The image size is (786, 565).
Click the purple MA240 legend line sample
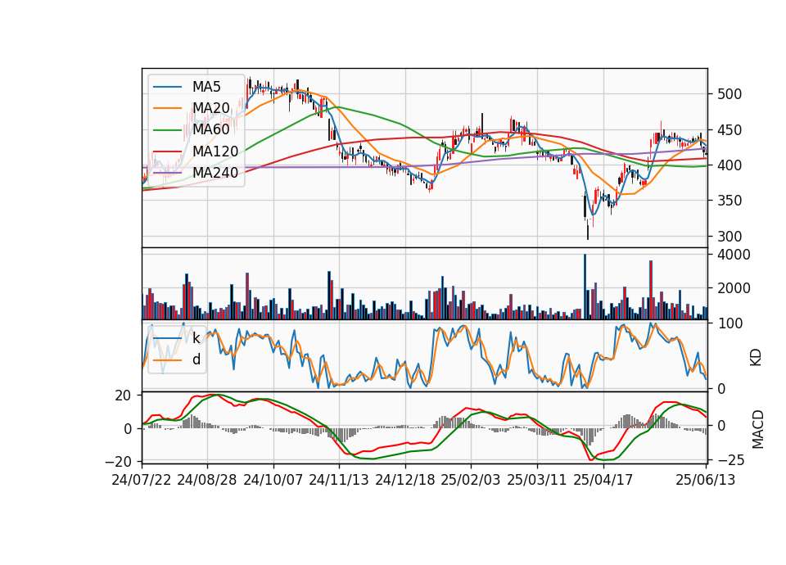(167, 173)
